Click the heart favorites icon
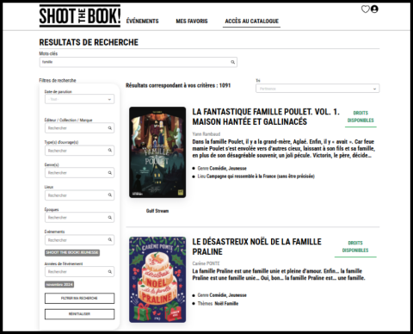The image size is (413, 334). 365,9
